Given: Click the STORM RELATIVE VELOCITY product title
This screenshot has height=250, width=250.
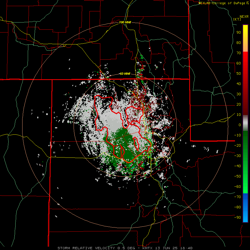Looking at the screenshot, I should click(x=87, y=248).
